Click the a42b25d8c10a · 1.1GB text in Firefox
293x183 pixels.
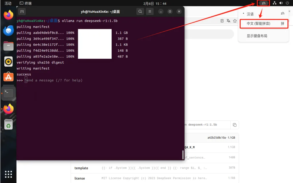point(221,138)
